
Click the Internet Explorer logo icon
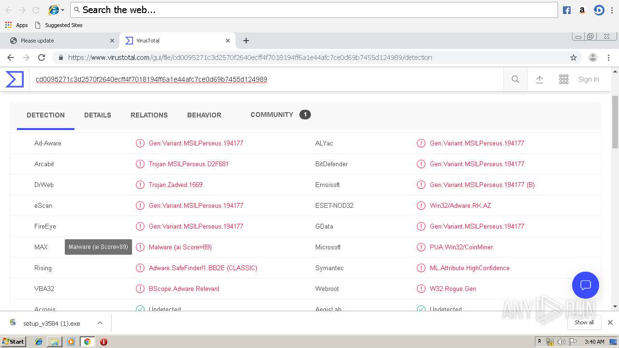coord(54,10)
